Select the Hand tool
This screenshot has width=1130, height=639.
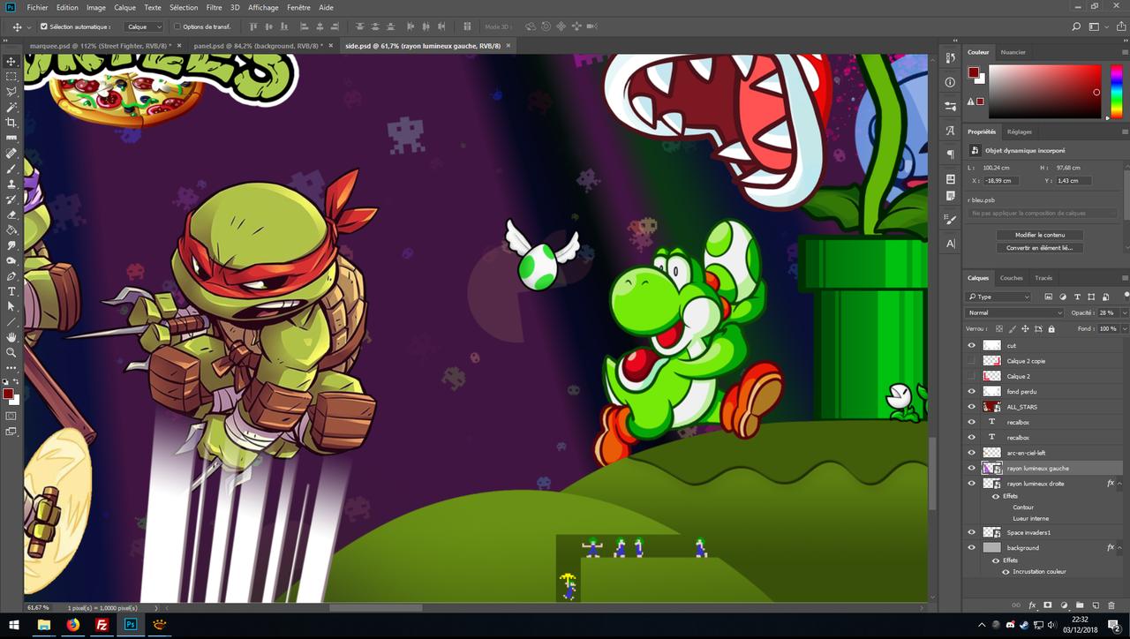pos(11,337)
